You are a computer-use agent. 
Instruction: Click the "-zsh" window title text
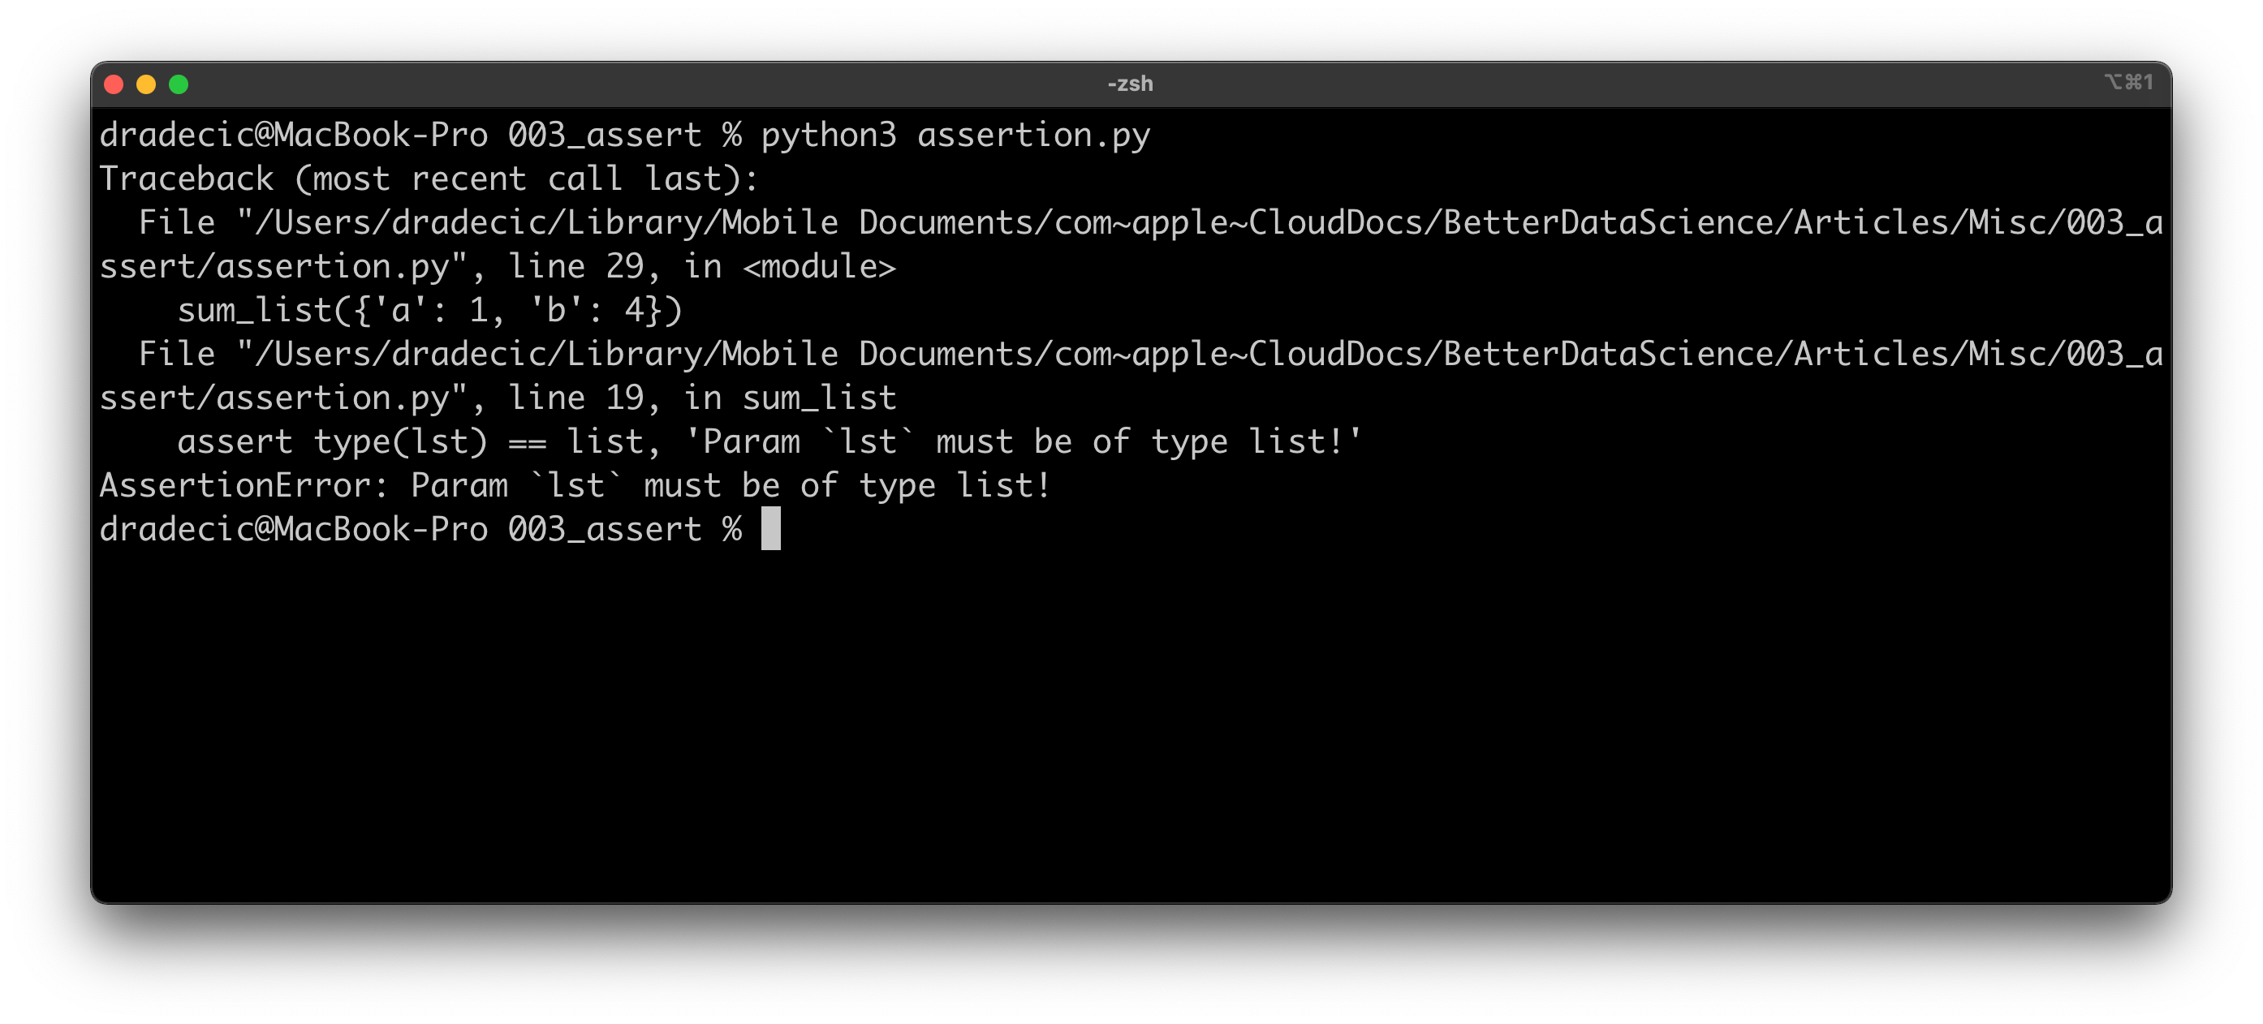[1130, 84]
